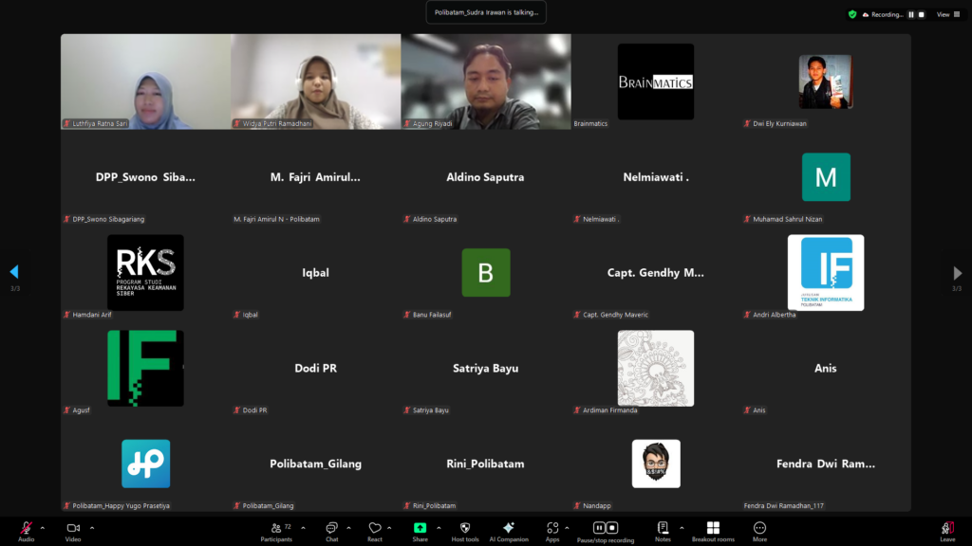This screenshot has width=972, height=546.
Task: Unmute microphone with Audio button
Action: [26, 529]
